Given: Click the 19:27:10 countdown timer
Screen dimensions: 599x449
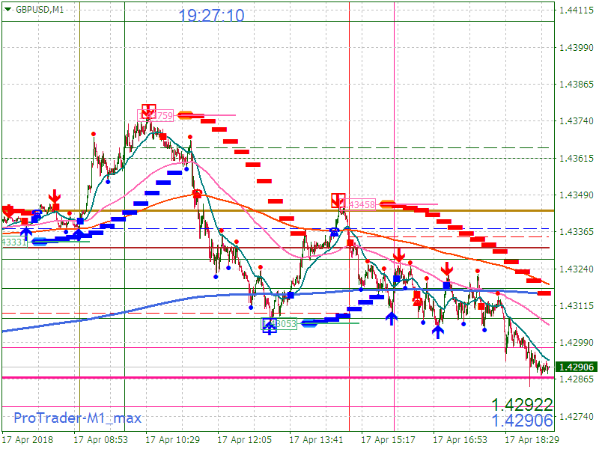Looking at the screenshot, I should click(x=212, y=13).
